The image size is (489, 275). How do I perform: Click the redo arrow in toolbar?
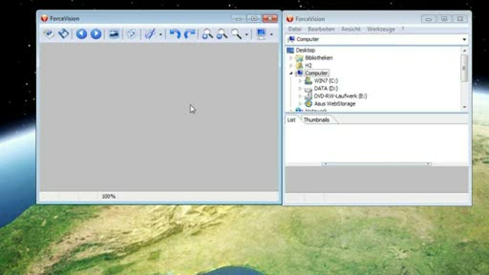pyautogui.click(x=190, y=34)
